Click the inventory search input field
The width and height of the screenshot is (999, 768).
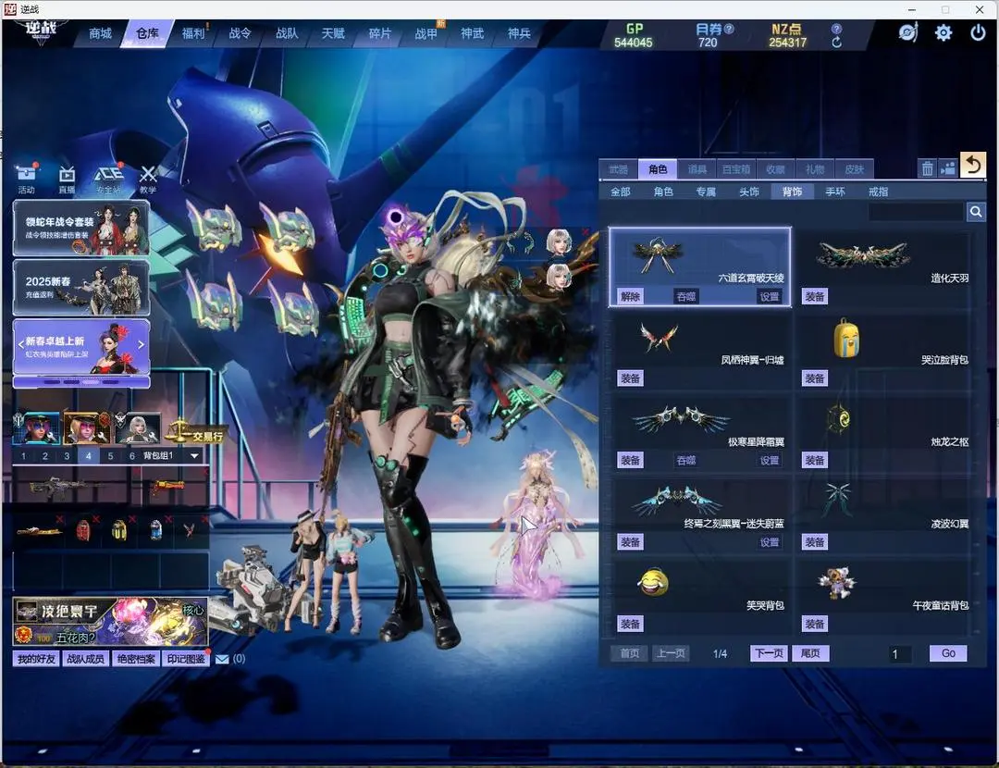[x=916, y=212]
